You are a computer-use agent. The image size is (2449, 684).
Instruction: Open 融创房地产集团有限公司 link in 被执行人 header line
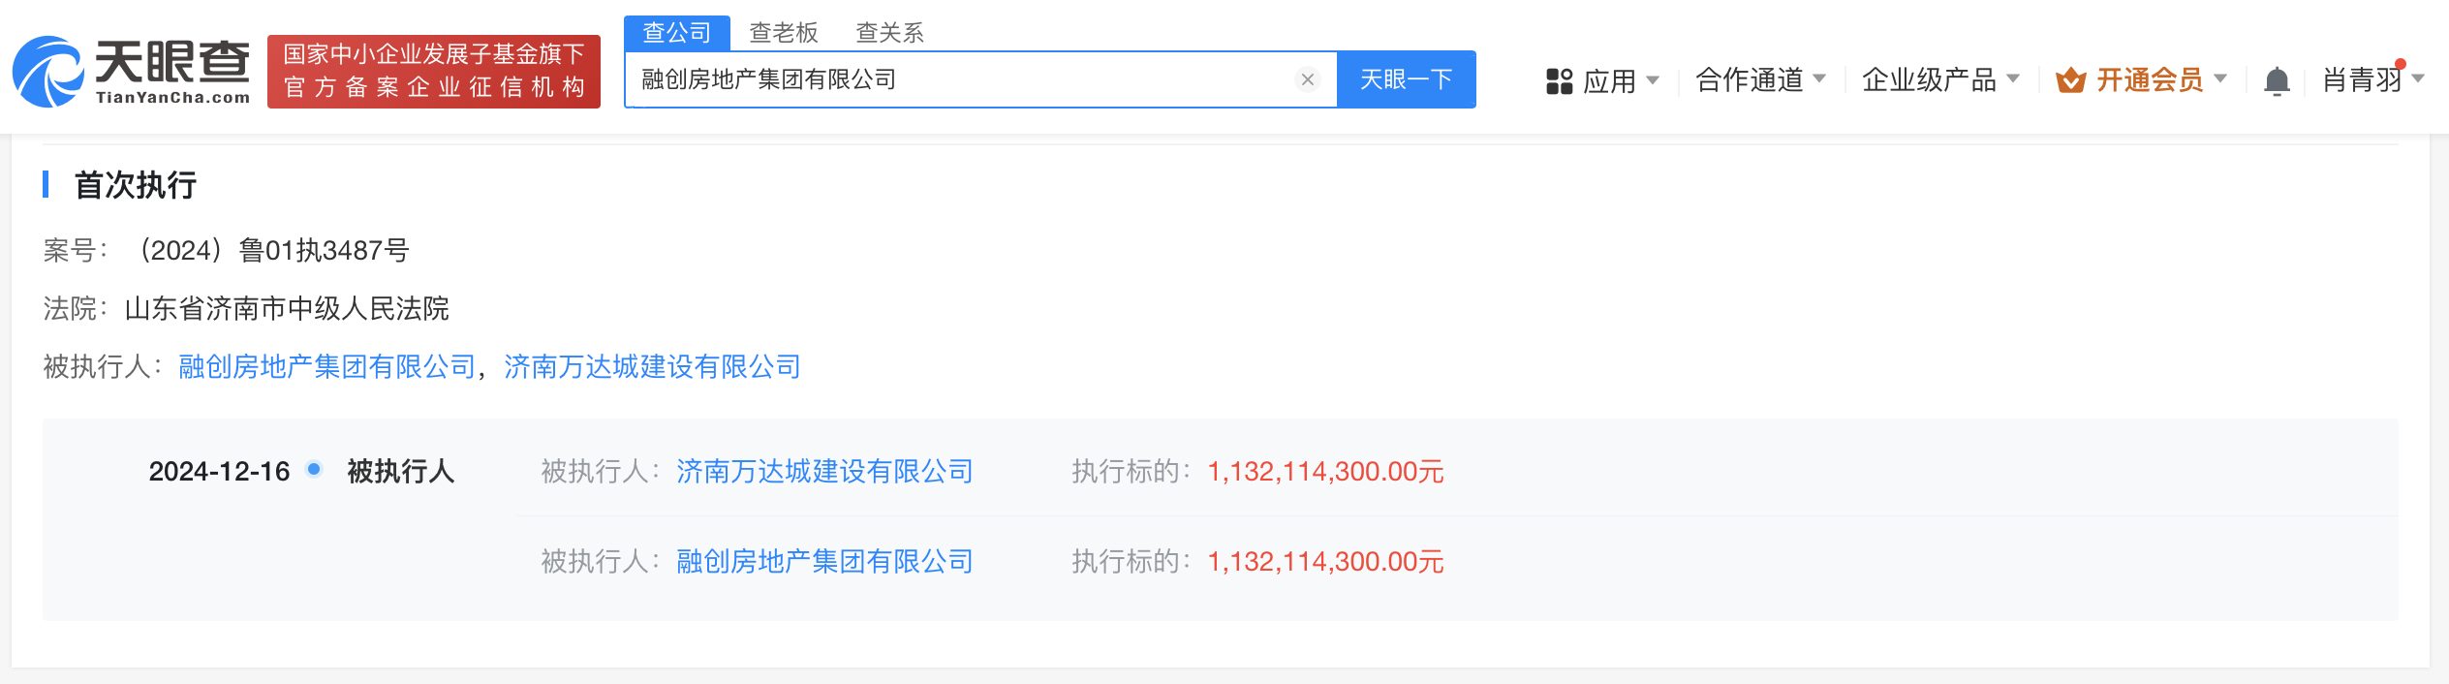(x=327, y=366)
